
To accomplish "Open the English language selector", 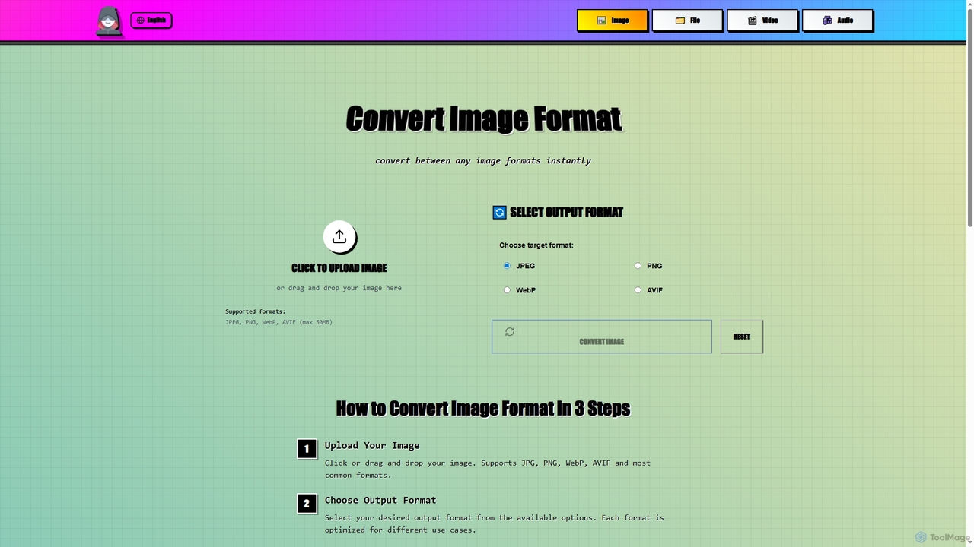I will 151,20.
